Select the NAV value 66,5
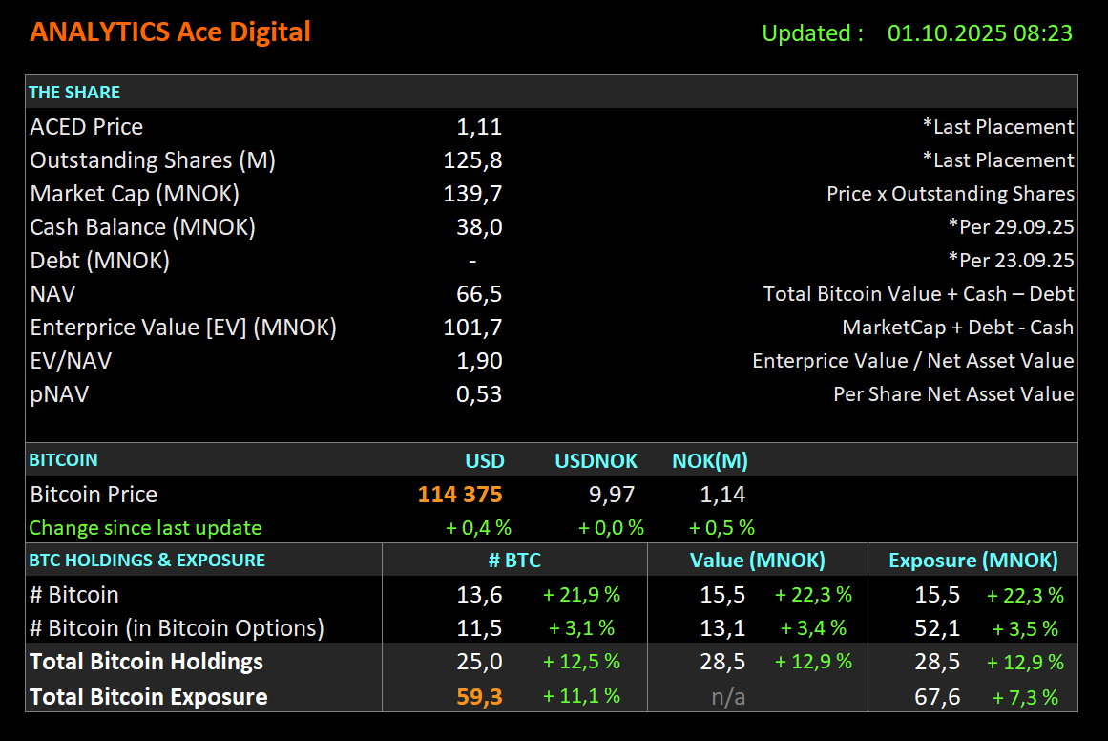The height and width of the screenshot is (741, 1108). [480, 293]
